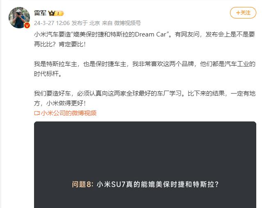Click the paragraph starting 我是特斯拉车主
This screenshot has height=208, width=262.
145,69
